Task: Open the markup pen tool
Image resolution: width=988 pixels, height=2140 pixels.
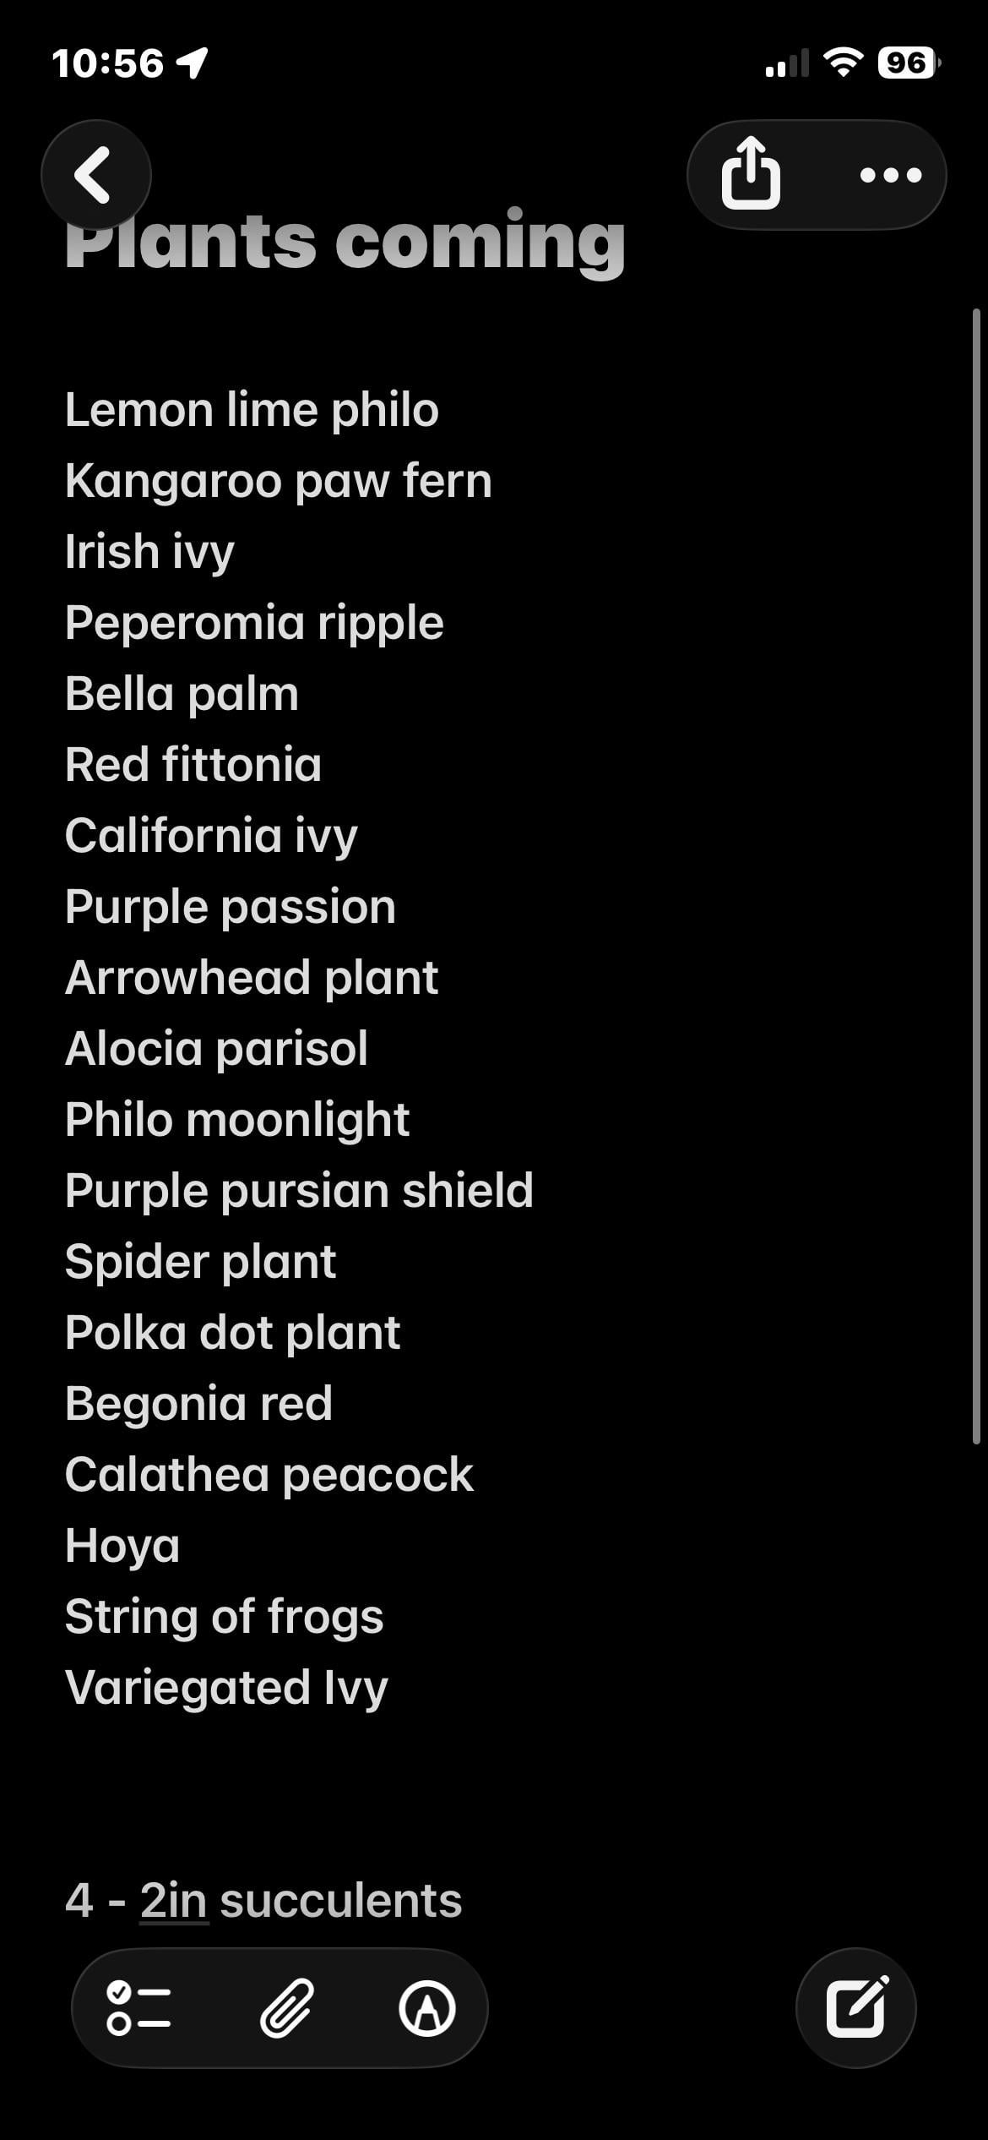Action: [427, 2007]
